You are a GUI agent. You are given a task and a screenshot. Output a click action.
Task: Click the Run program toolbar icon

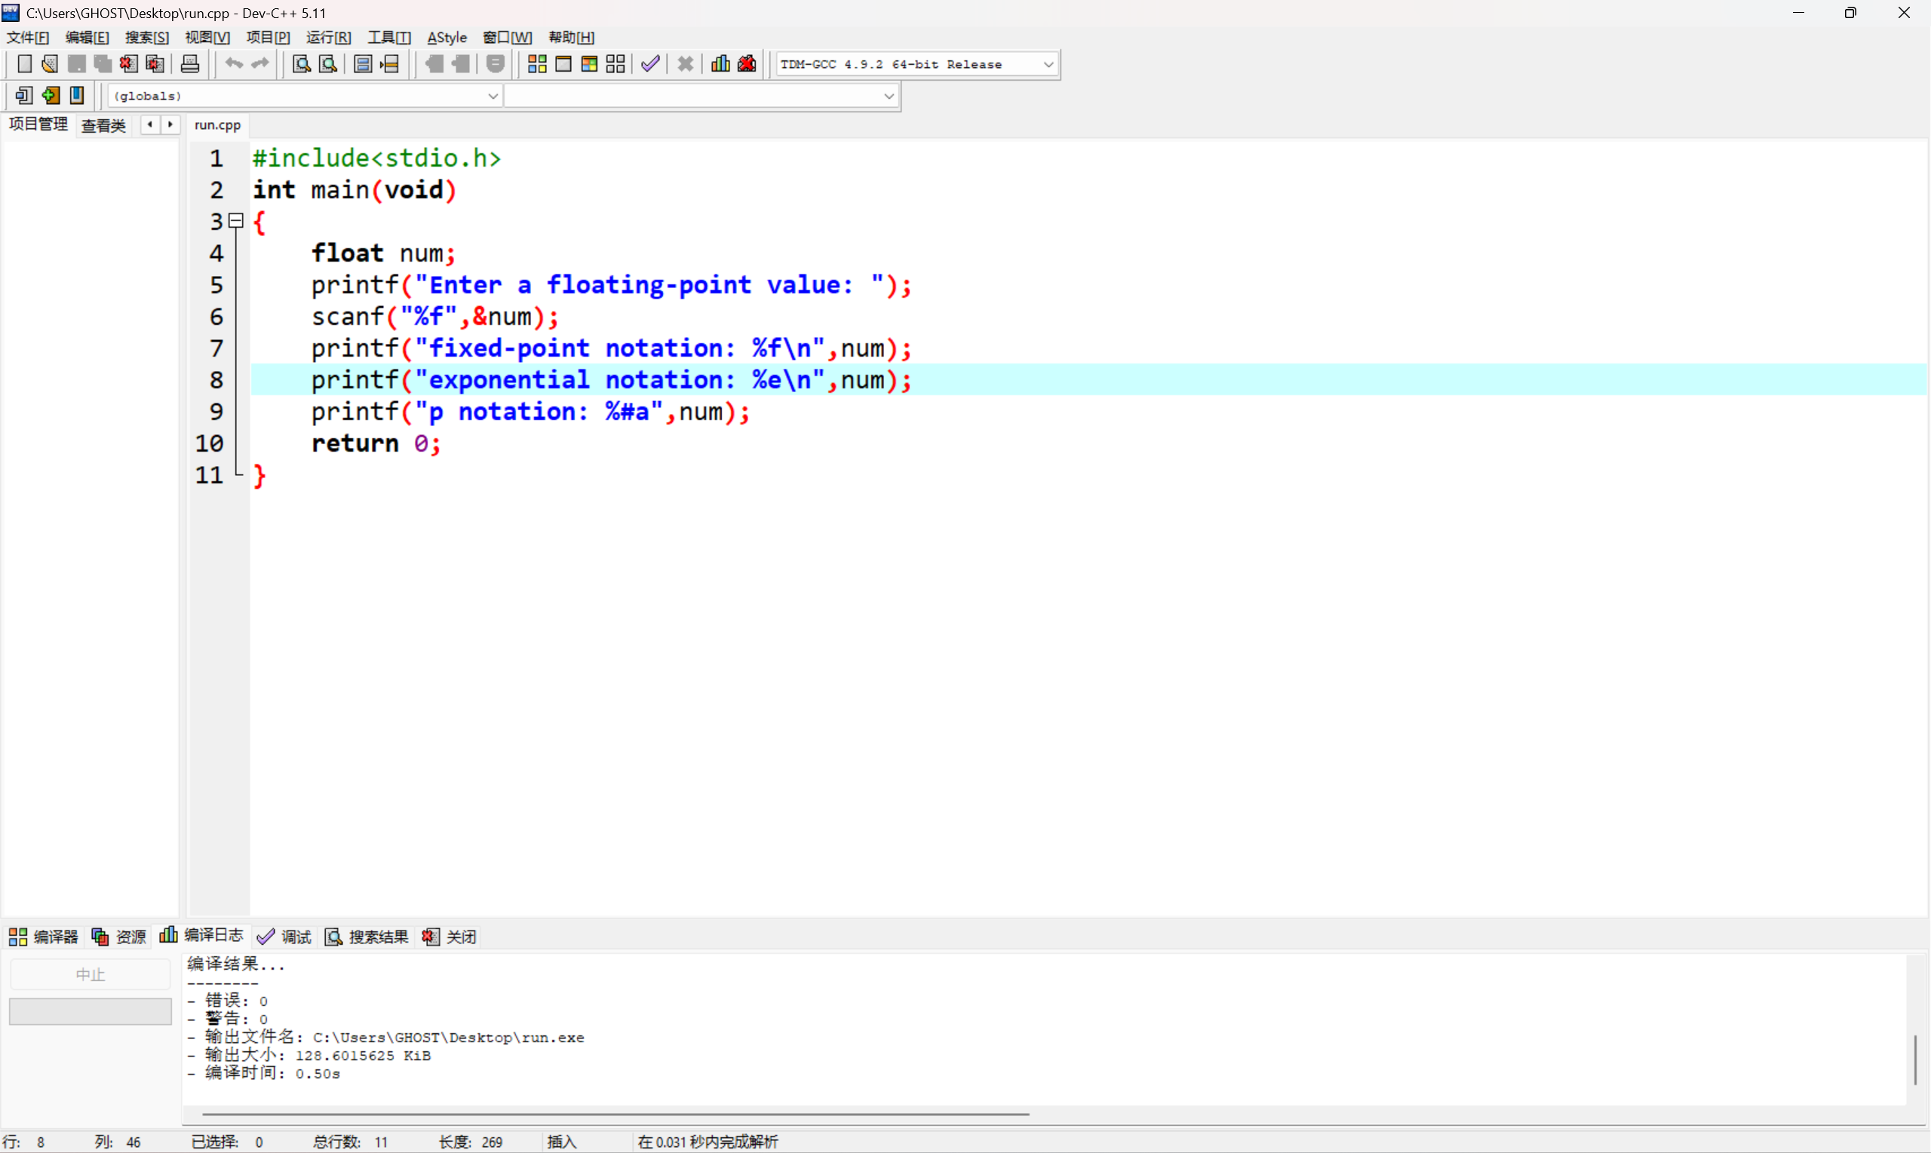point(563,65)
